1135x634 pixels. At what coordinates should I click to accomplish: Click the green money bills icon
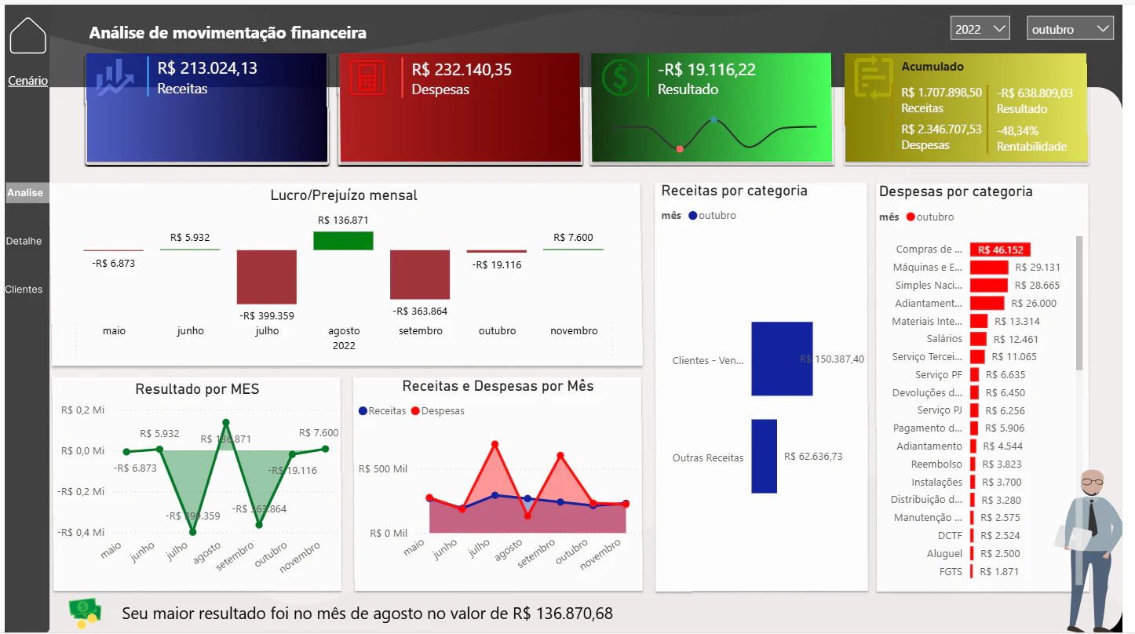click(85, 613)
